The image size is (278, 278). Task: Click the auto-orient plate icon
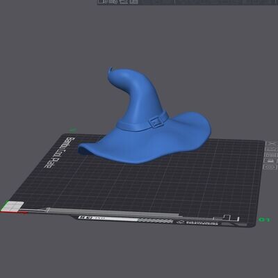271,149
